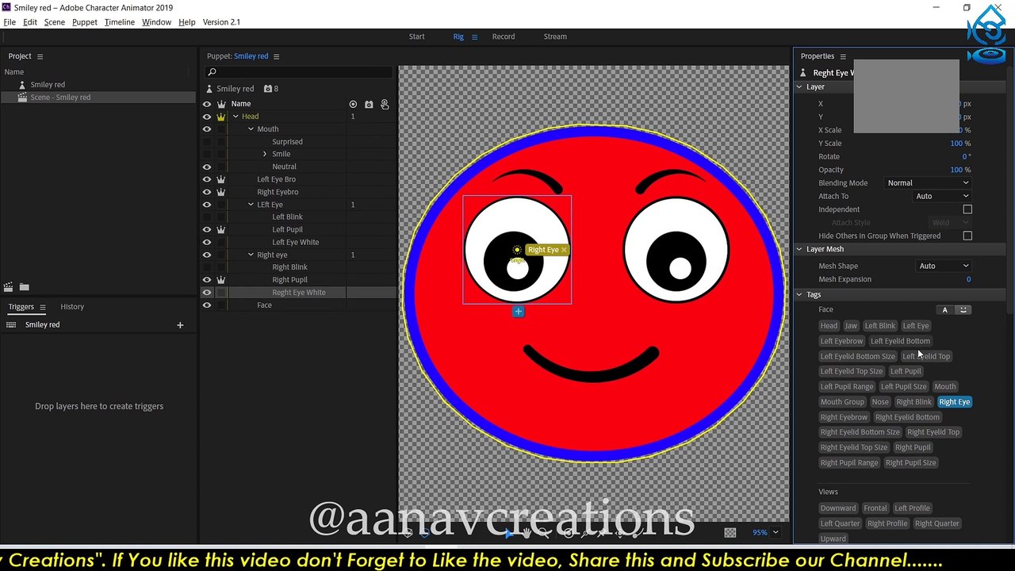Image resolution: width=1015 pixels, height=571 pixels.
Task: Toggle the crown on Right Pupil layer
Action: (x=221, y=280)
